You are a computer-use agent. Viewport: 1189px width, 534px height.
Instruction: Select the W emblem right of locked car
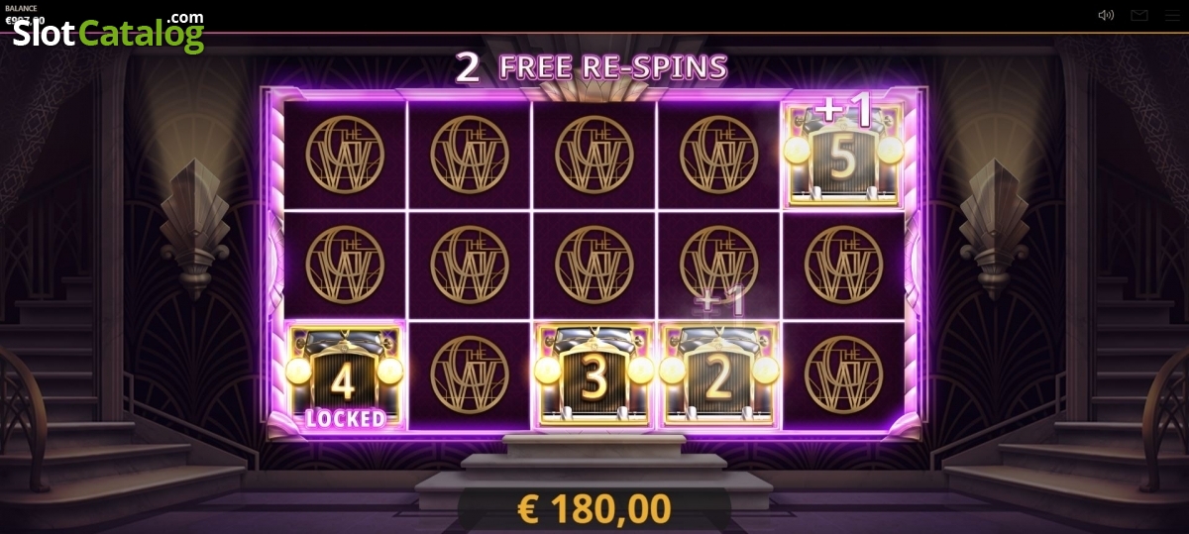click(469, 375)
